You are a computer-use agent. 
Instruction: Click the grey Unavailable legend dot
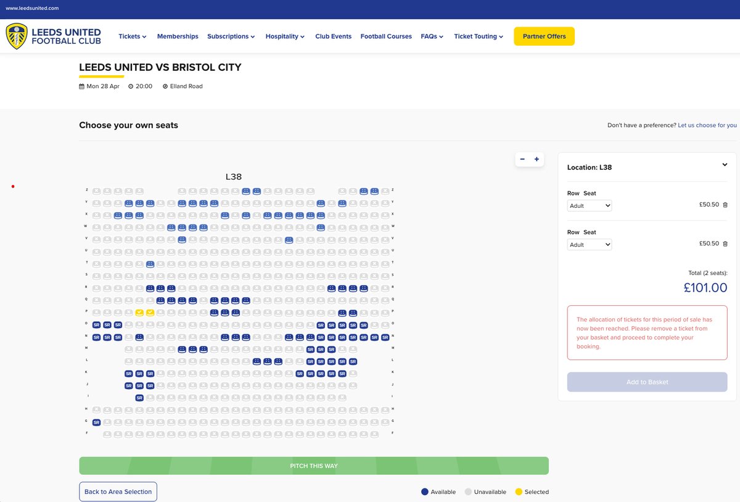(468, 492)
